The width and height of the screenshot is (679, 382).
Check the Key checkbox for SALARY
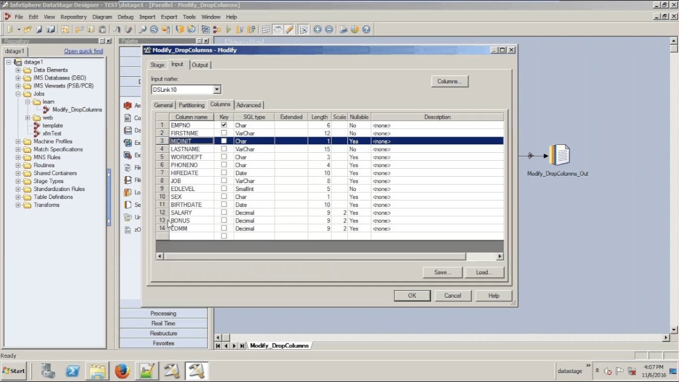[x=224, y=213]
